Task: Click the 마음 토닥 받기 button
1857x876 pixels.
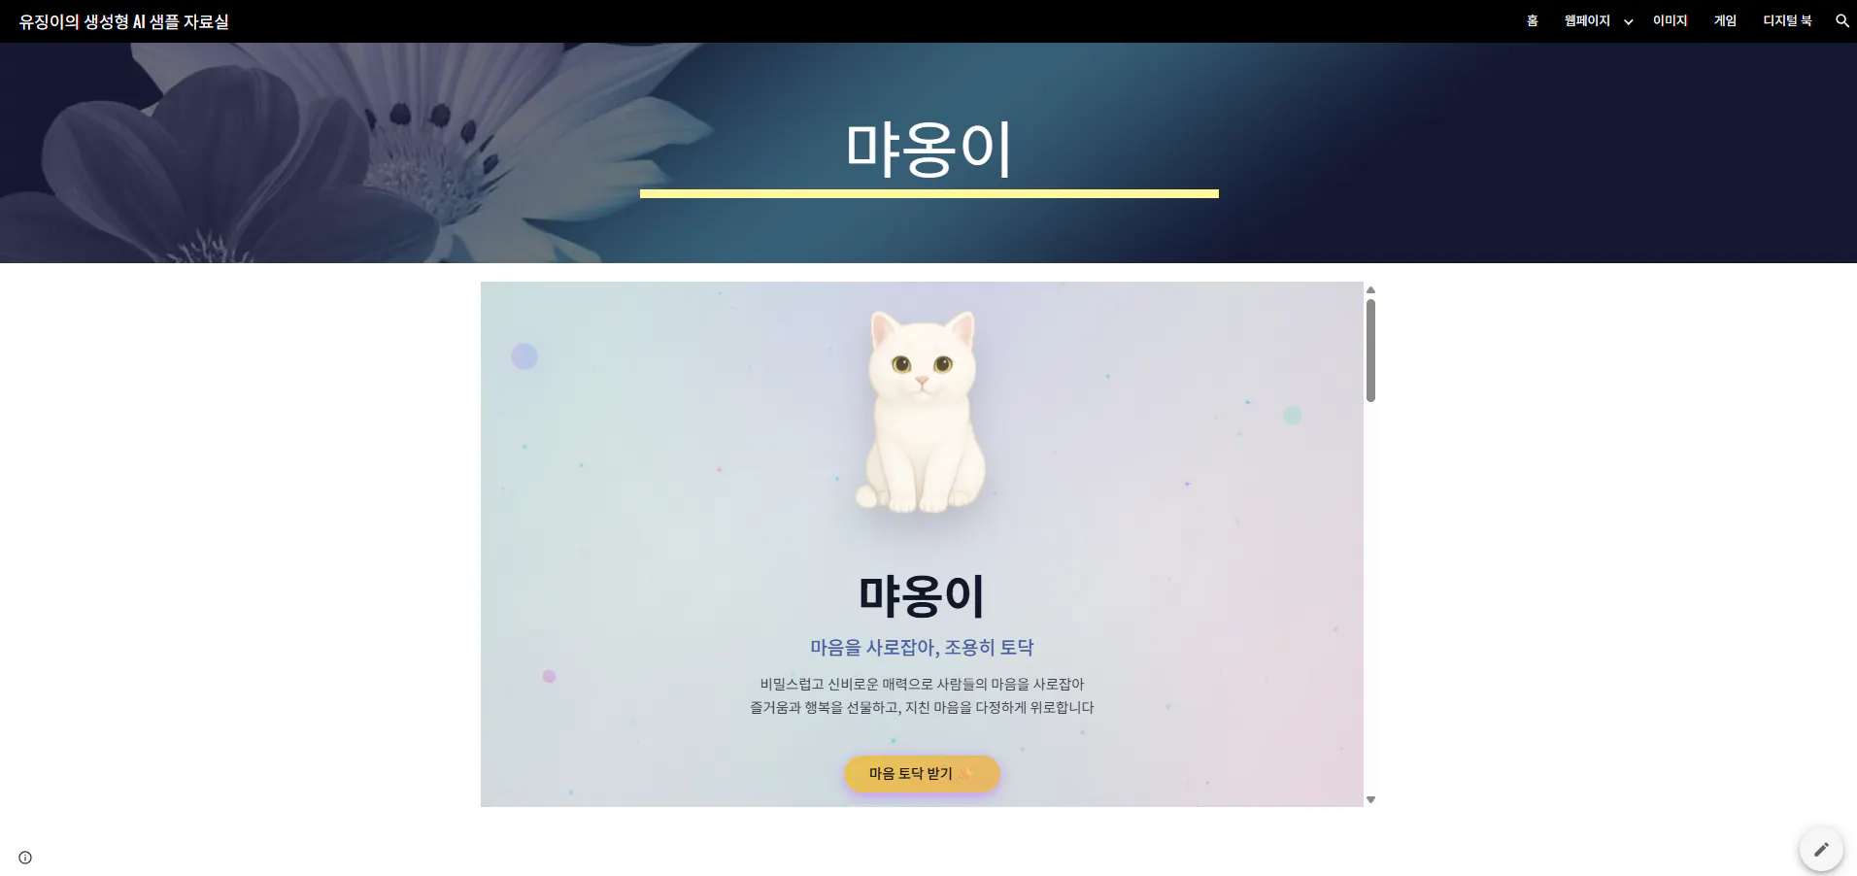Action: click(x=922, y=774)
